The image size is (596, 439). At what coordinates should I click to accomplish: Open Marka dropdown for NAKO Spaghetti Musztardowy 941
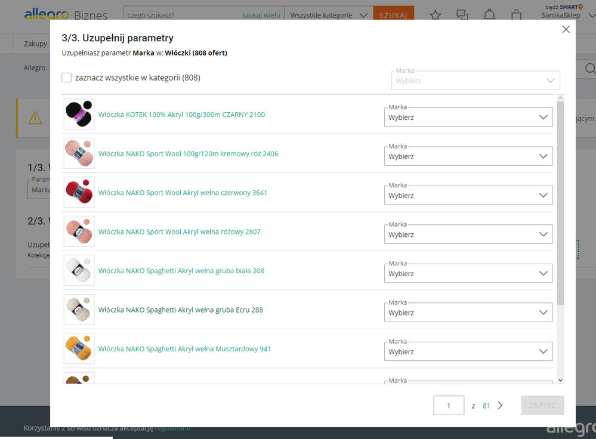pyautogui.click(x=468, y=351)
